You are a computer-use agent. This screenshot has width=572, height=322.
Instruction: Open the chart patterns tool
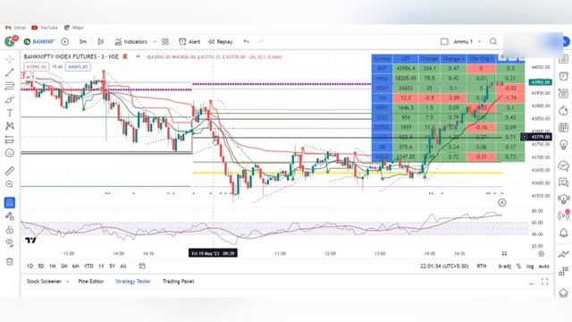[10, 126]
